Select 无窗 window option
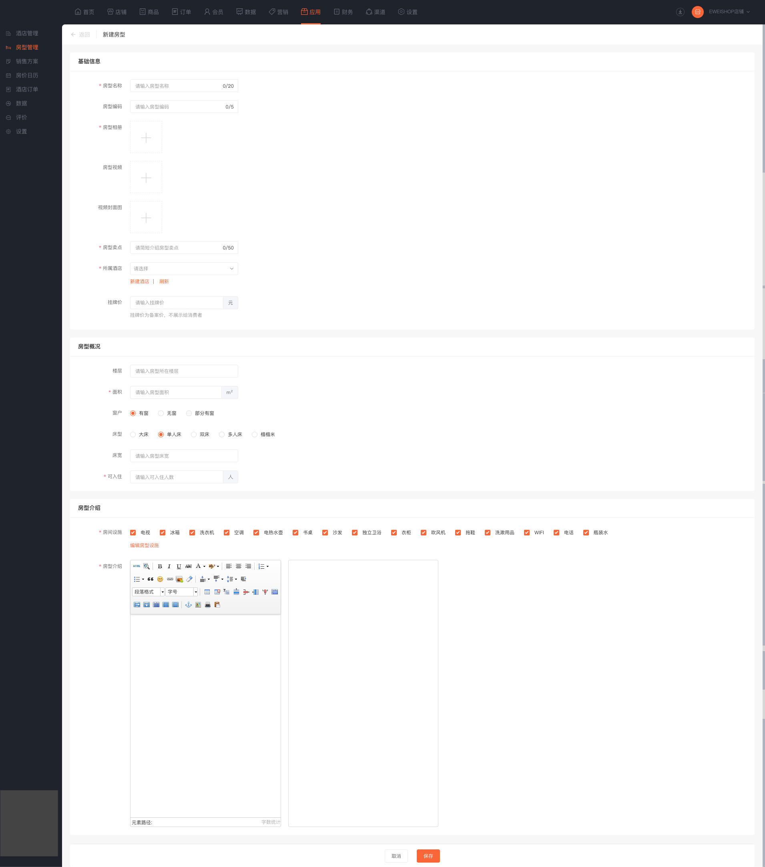 (167, 413)
